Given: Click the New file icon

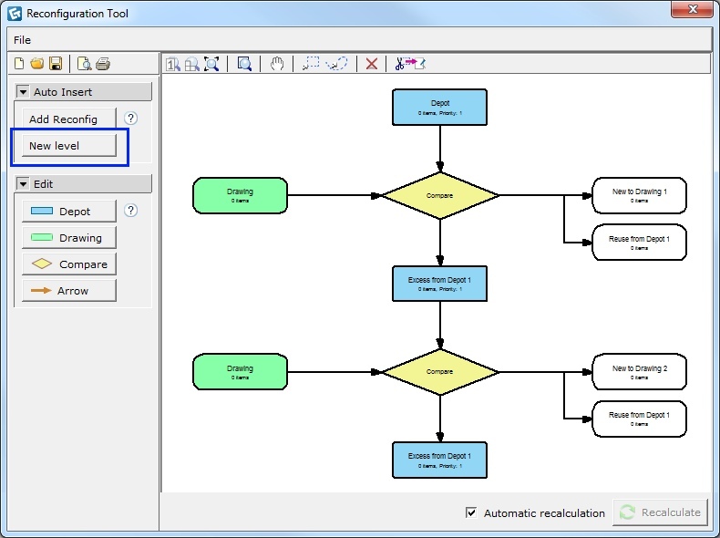Looking at the screenshot, I should [x=19, y=64].
